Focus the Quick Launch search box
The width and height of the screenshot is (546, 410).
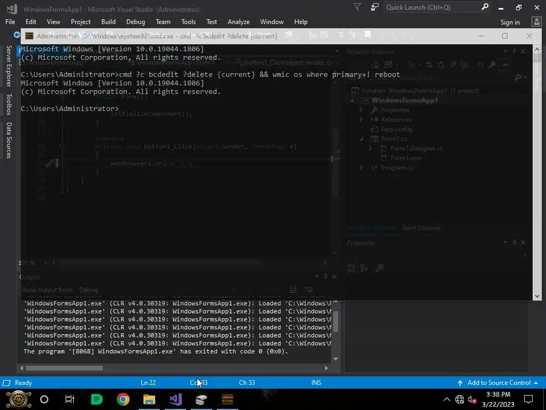tap(433, 7)
